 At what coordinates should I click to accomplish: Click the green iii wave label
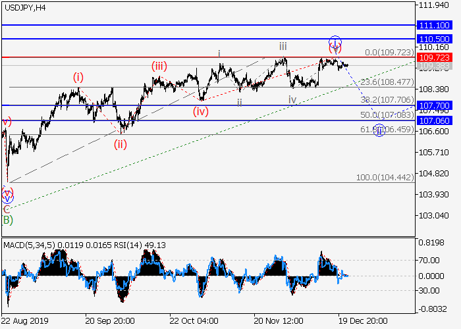(282, 46)
